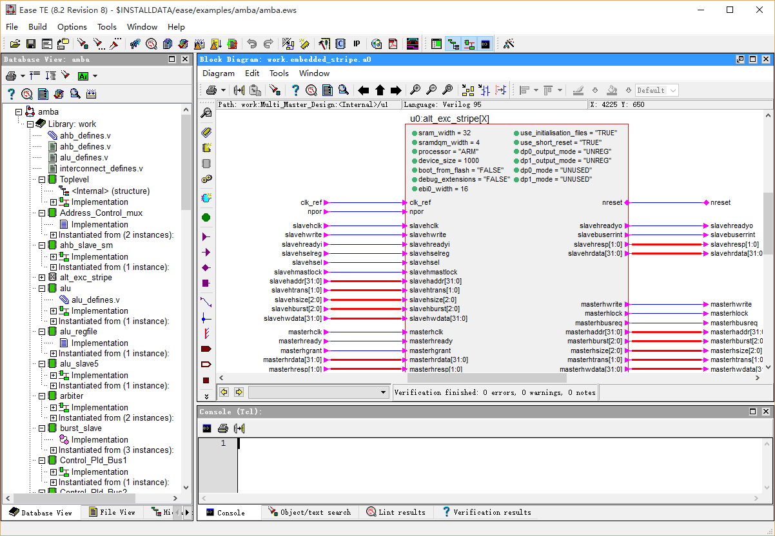Click the yellow previous arrow below the diagram
Viewport: 775px width, 536px height.
[224, 392]
